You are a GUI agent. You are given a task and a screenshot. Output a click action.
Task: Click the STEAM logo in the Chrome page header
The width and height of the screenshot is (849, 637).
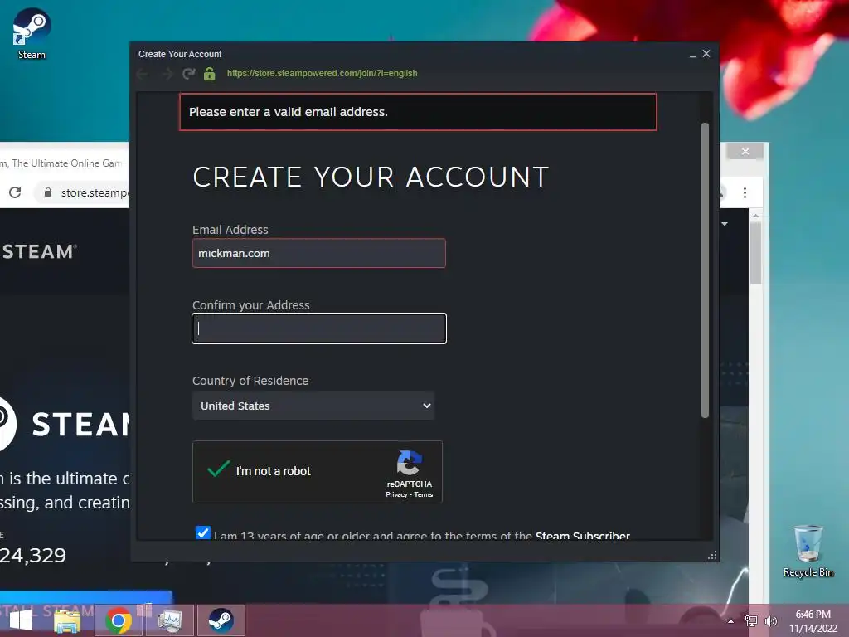[39, 251]
